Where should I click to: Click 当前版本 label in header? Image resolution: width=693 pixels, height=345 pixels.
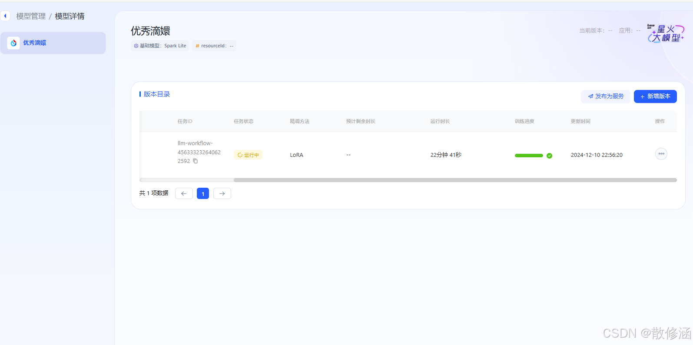596,30
